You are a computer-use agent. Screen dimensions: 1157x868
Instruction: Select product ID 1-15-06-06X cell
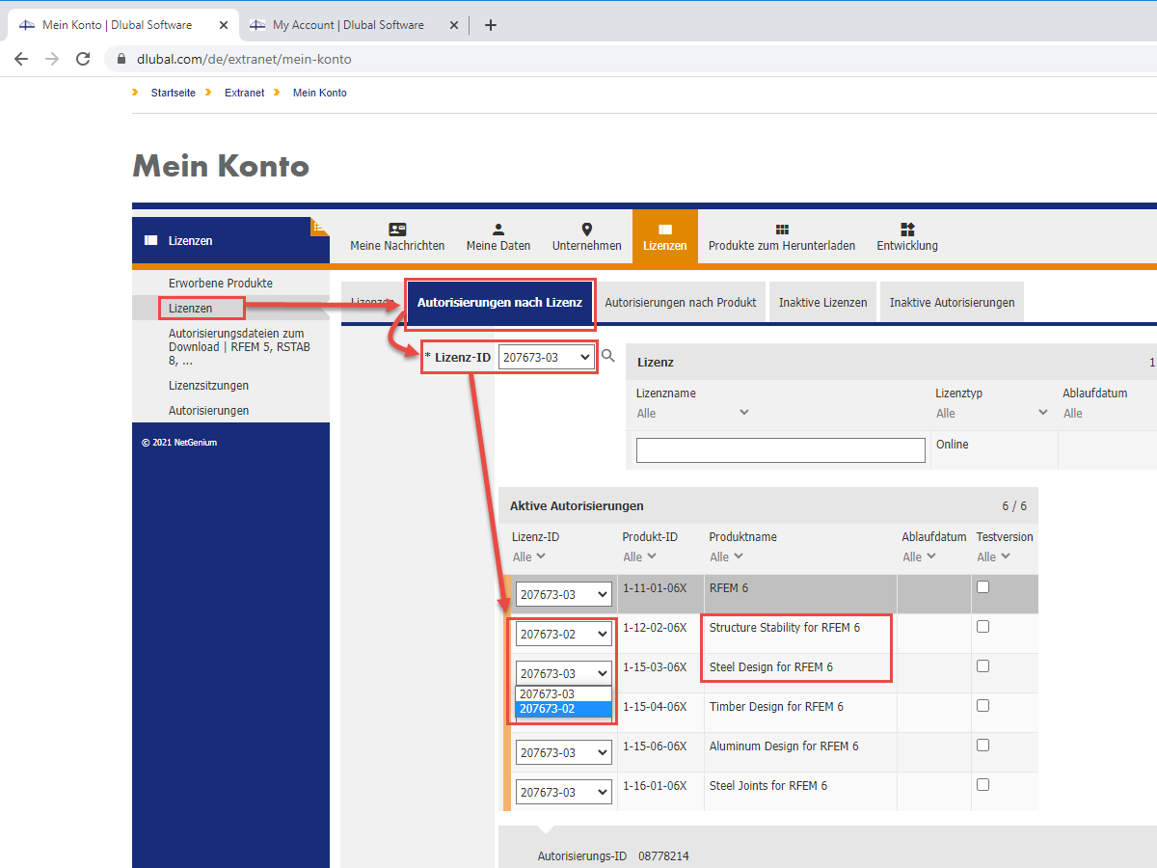[x=655, y=746]
